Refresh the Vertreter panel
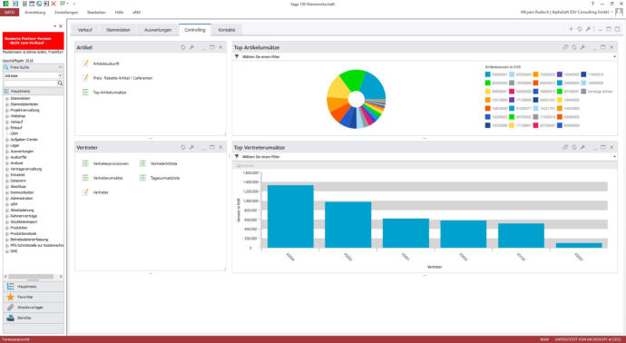The height and width of the screenshot is (343, 626). point(183,147)
